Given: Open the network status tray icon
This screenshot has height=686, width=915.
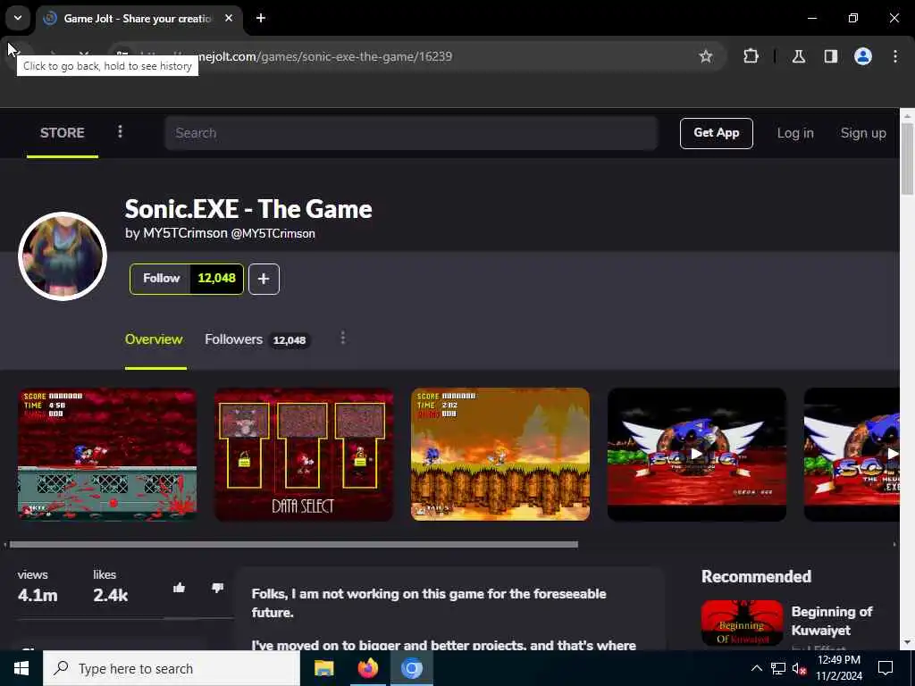Looking at the screenshot, I should (778, 668).
